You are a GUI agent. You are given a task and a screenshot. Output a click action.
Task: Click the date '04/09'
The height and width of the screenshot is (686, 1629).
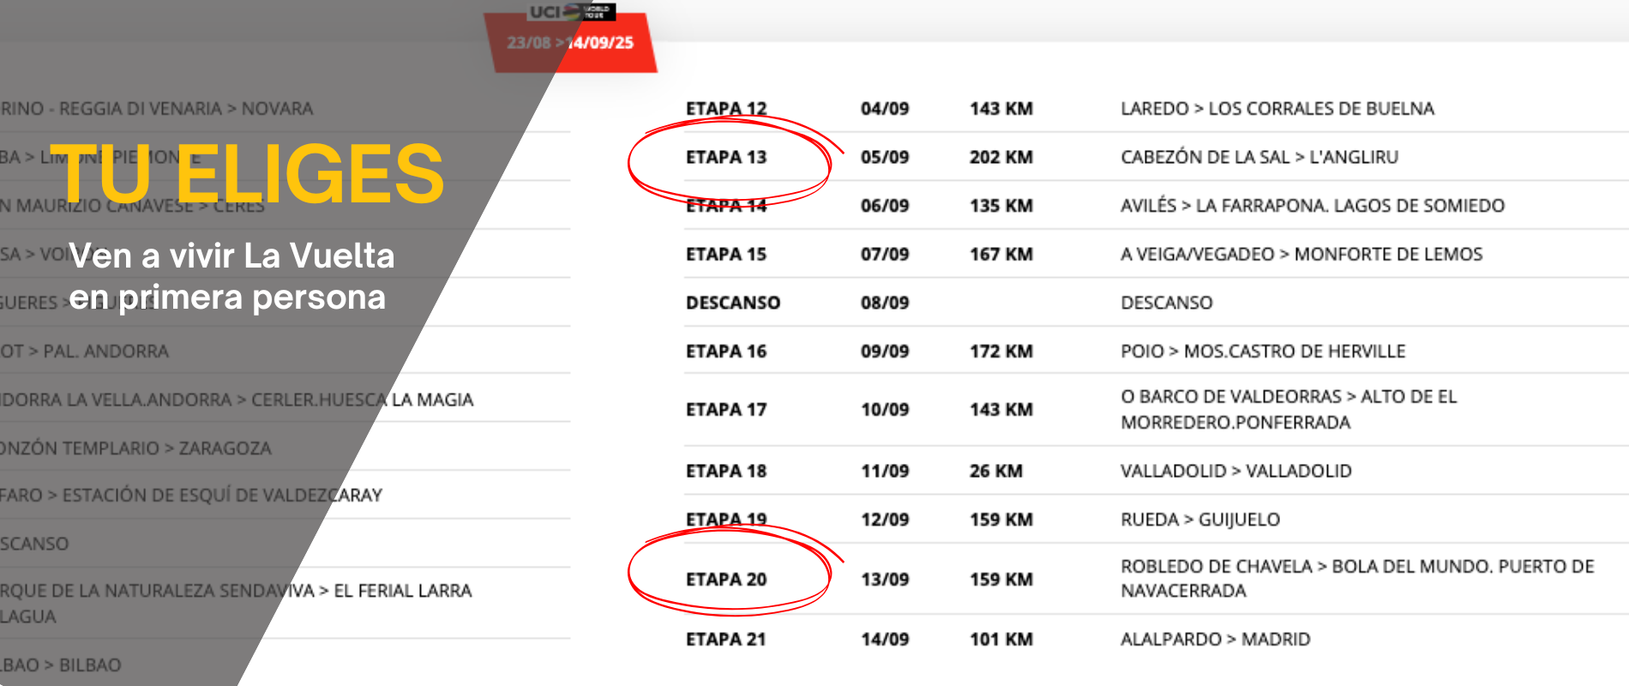[x=885, y=109]
